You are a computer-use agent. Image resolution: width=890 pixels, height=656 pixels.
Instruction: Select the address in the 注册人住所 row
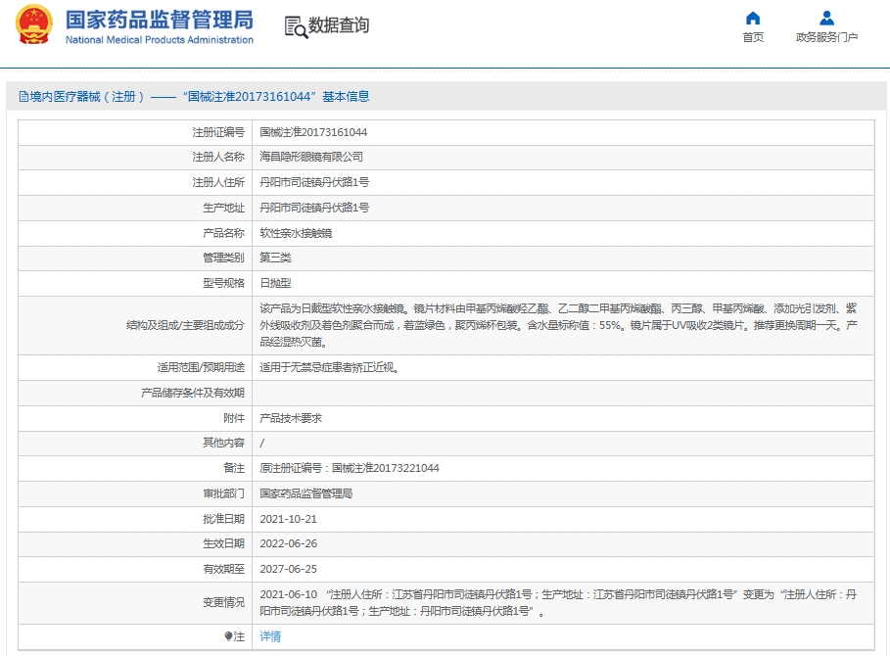point(314,182)
